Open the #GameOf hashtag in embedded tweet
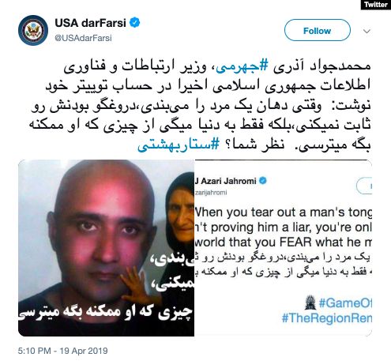This screenshot has width=391, height=361. coord(345,303)
